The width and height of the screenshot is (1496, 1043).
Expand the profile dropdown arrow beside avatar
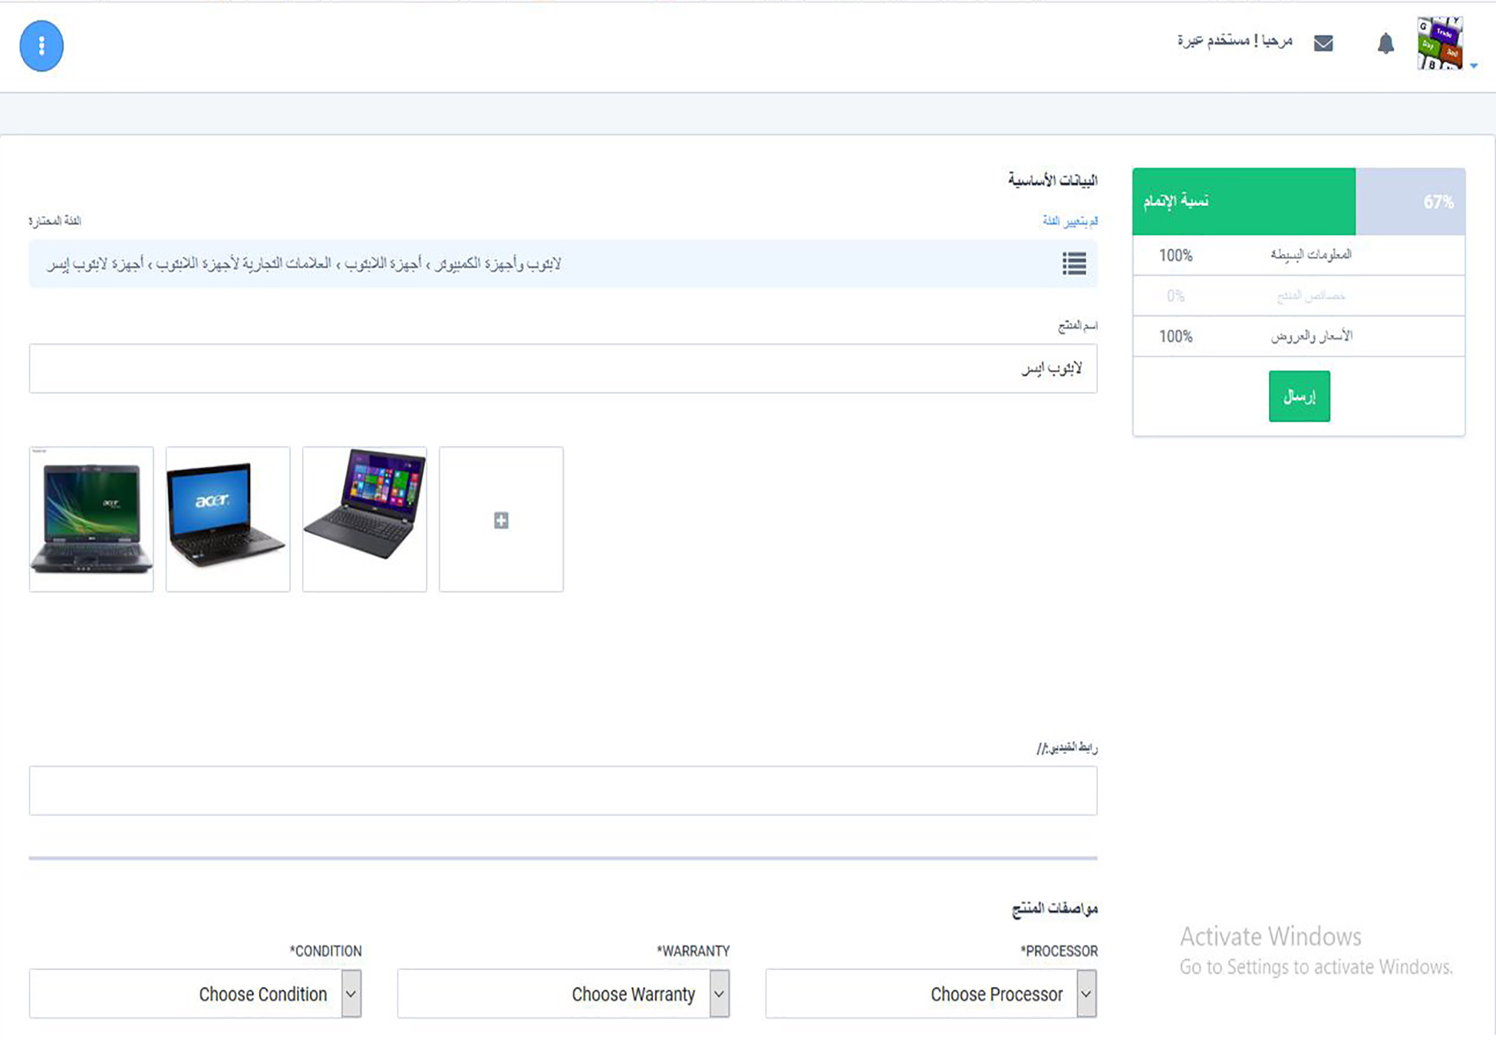tap(1474, 66)
